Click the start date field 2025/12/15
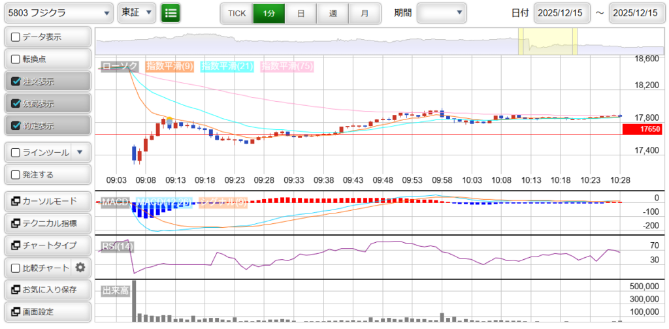669x329 pixels. click(562, 12)
